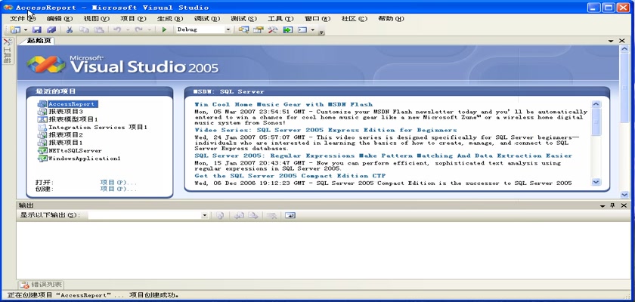
Task: Open the 文件(F) menu
Action: coord(23,19)
